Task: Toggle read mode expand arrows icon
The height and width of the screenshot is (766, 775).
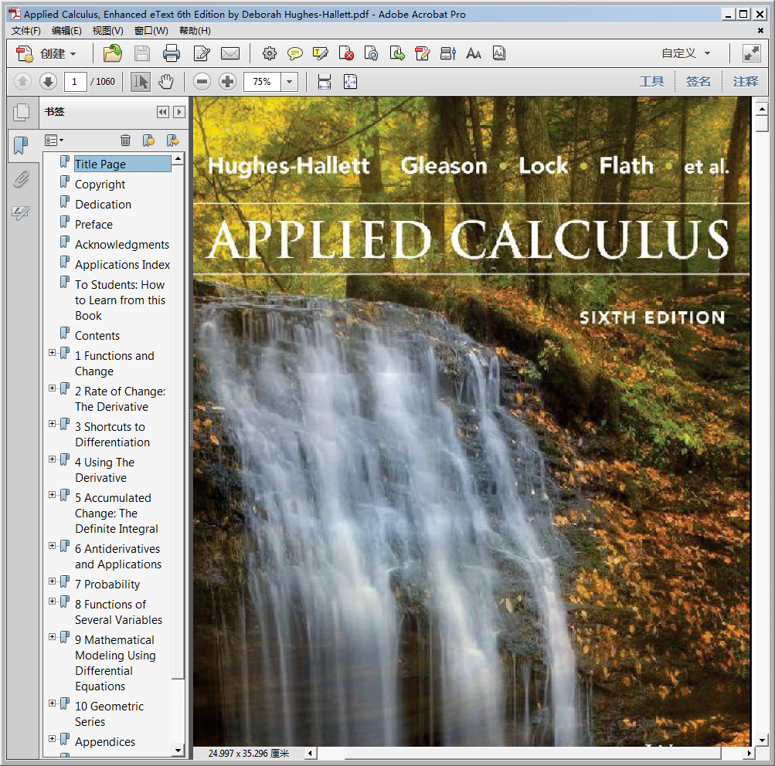Action: [x=751, y=53]
